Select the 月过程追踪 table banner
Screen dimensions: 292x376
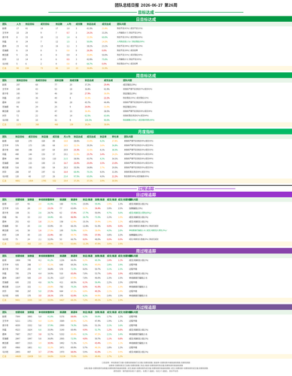coord(146,307)
